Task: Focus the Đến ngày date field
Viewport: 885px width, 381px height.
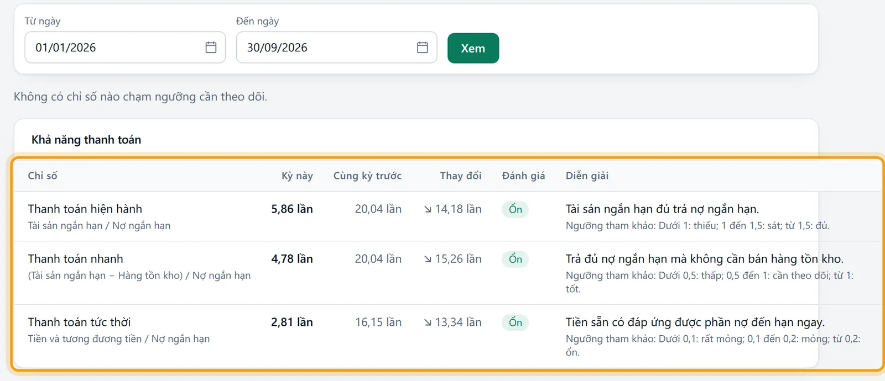Action: tap(336, 47)
